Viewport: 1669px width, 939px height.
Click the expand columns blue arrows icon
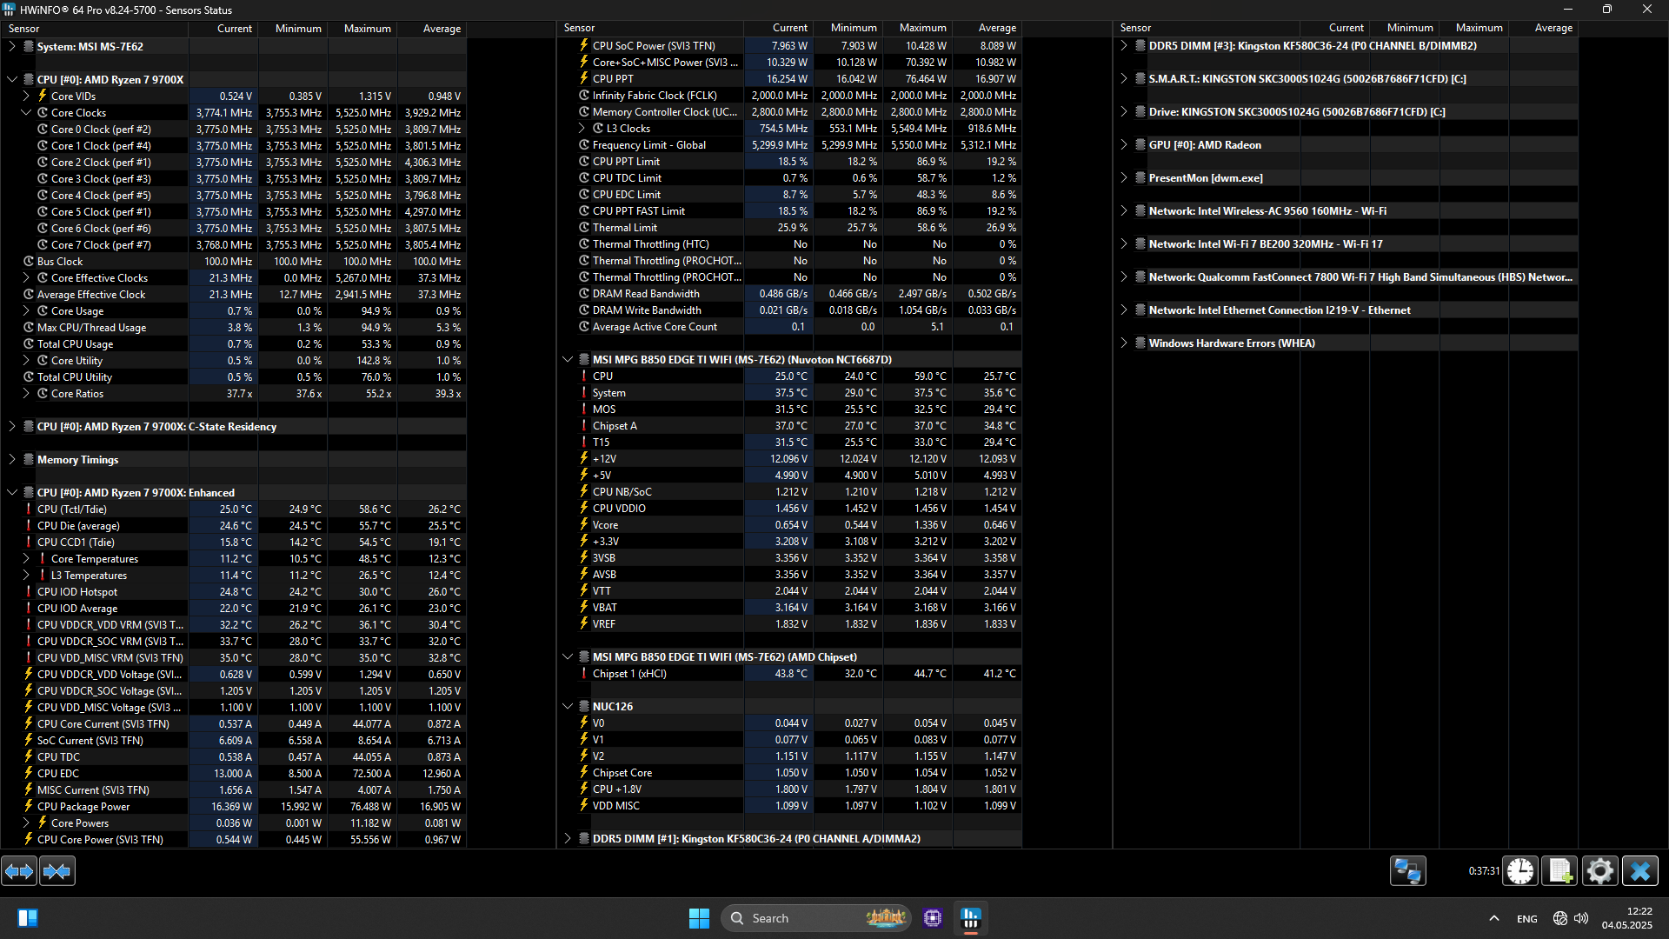coord(19,870)
